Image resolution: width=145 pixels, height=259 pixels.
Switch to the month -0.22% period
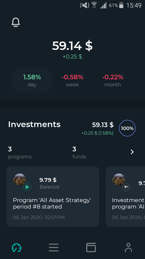tap(113, 80)
